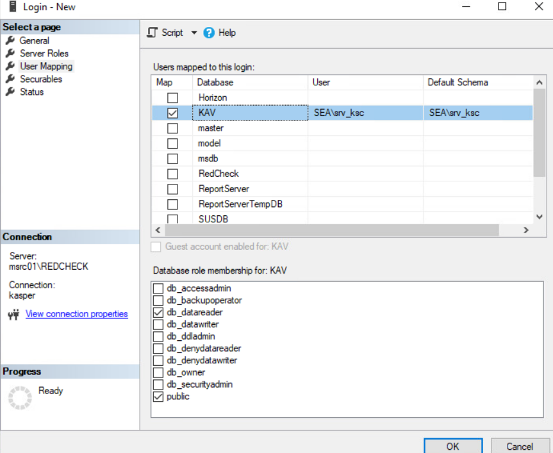Click the icon beside View connection properties
Screen dimensions: 553x453
[13, 313]
